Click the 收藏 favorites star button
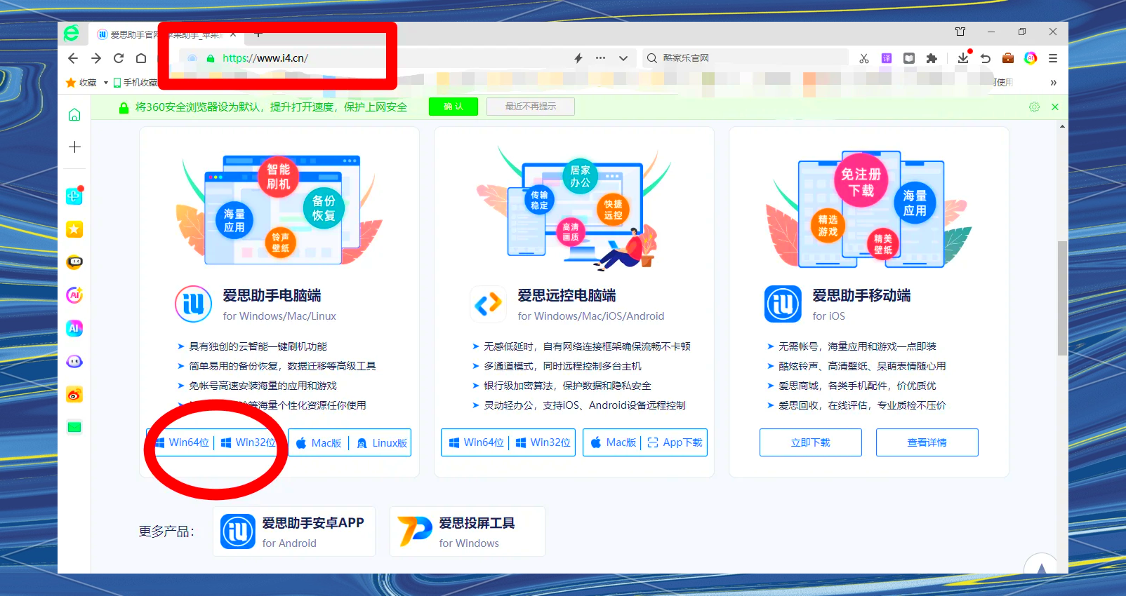 (81, 83)
